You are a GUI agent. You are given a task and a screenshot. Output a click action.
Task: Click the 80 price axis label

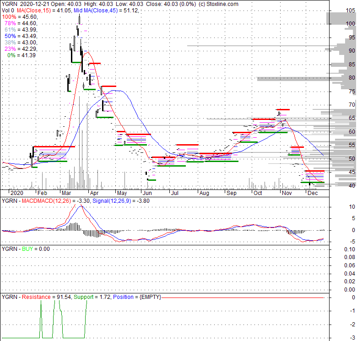(x=352, y=78)
